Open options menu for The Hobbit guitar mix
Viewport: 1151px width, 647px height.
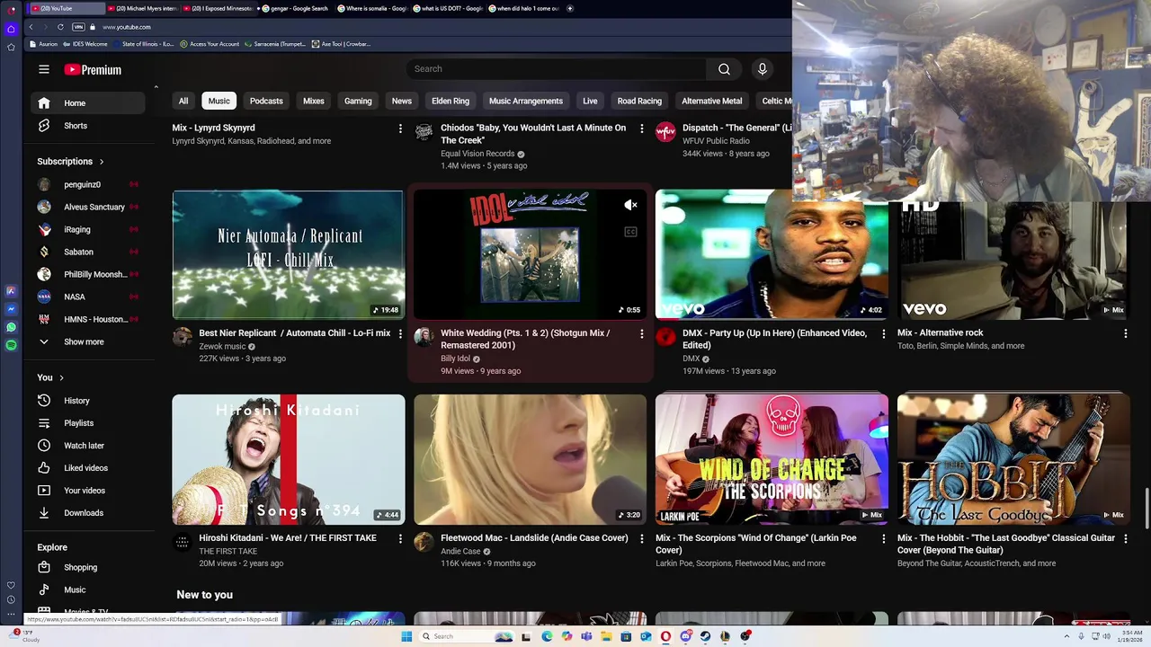click(1125, 538)
